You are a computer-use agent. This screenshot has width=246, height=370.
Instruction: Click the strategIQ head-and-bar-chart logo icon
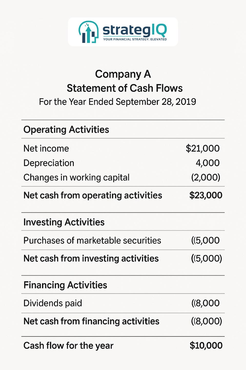pos(88,32)
